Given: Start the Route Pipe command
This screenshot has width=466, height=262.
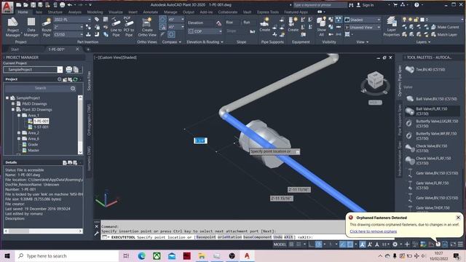Looking at the screenshot, I should tap(47, 27).
